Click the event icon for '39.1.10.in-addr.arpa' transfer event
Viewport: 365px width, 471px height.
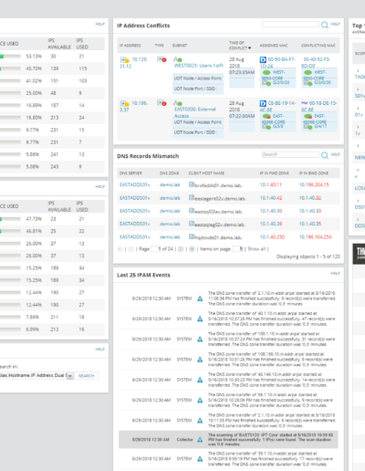point(200,459)
